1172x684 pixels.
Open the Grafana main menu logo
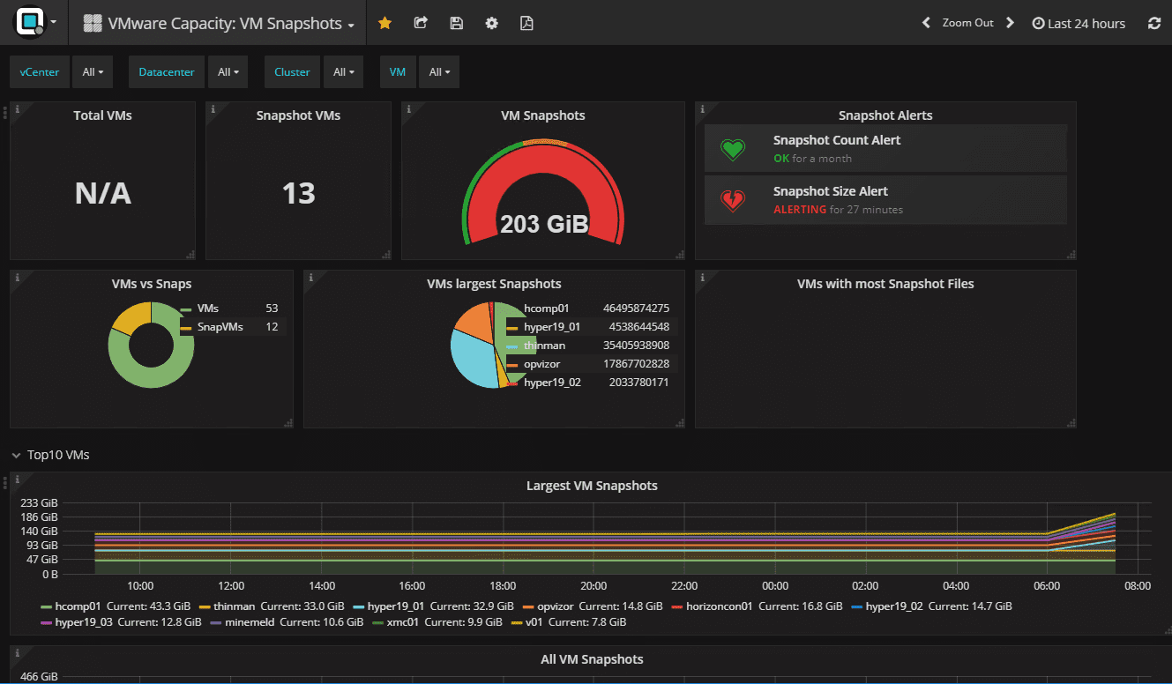click(x=31, y=22)
